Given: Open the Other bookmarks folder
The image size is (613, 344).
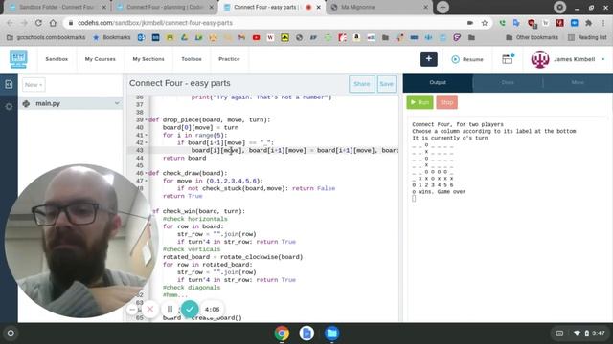Looking at the screenshot, I should [x=532, y=38].
